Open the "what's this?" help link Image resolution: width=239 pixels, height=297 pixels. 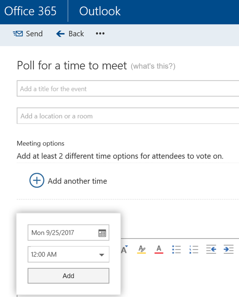tap(153, 67)
